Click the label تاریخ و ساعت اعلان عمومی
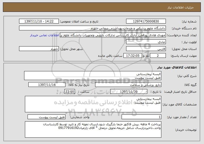 [79, 22]
